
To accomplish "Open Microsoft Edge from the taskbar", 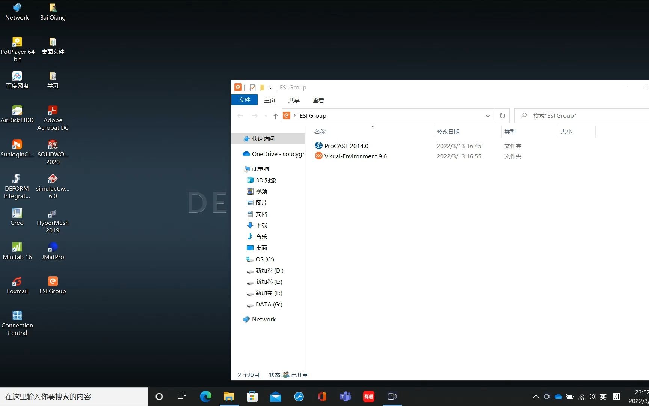I will [x=205, y=397].
